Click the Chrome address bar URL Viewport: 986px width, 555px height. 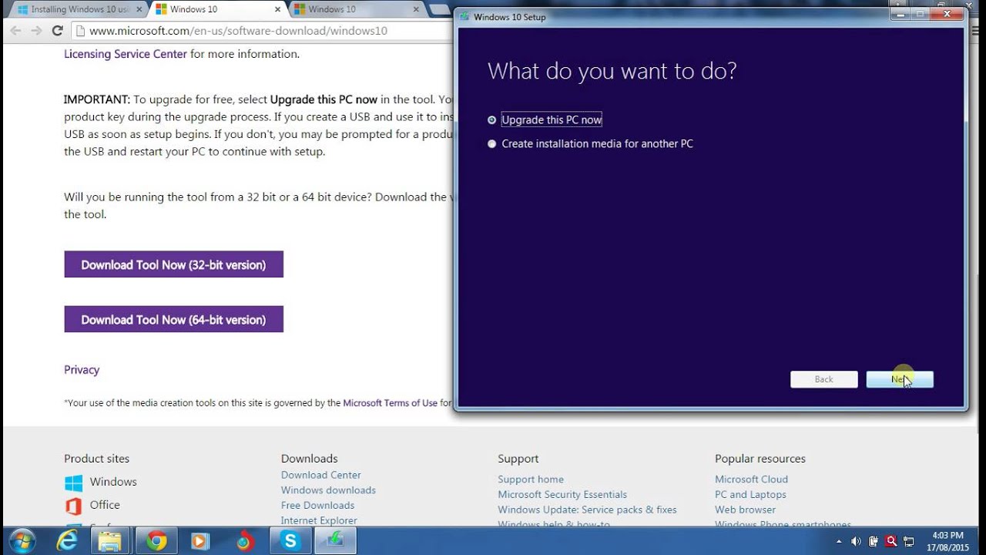pos(238,31)
